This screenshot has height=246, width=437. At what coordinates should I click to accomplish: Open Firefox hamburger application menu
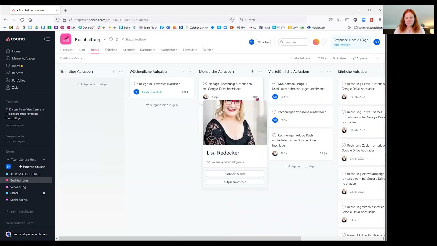pos(380,20)
